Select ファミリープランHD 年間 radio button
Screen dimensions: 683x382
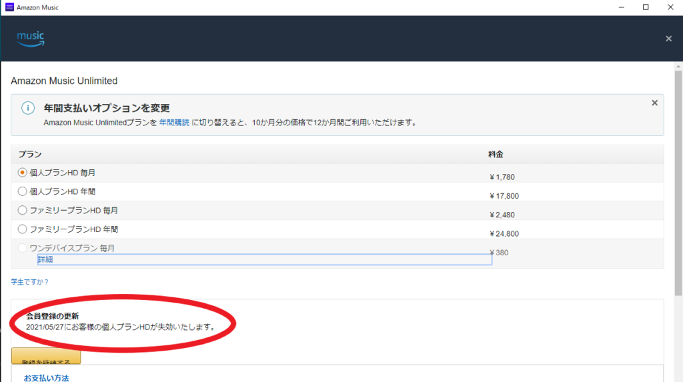[x=22, y=229]
